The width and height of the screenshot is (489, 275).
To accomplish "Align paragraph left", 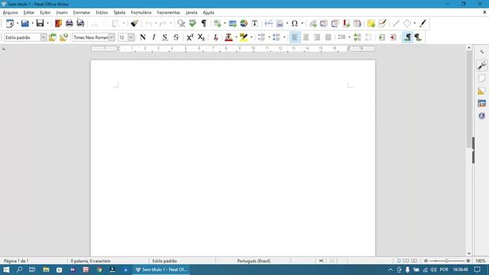I will pos(295,37).
